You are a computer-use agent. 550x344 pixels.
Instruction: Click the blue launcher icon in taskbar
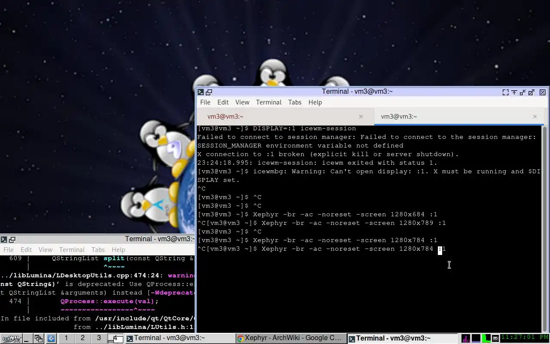[x=51, y=338]
